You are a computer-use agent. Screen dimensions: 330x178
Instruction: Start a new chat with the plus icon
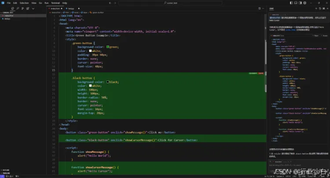pos(316,8)
